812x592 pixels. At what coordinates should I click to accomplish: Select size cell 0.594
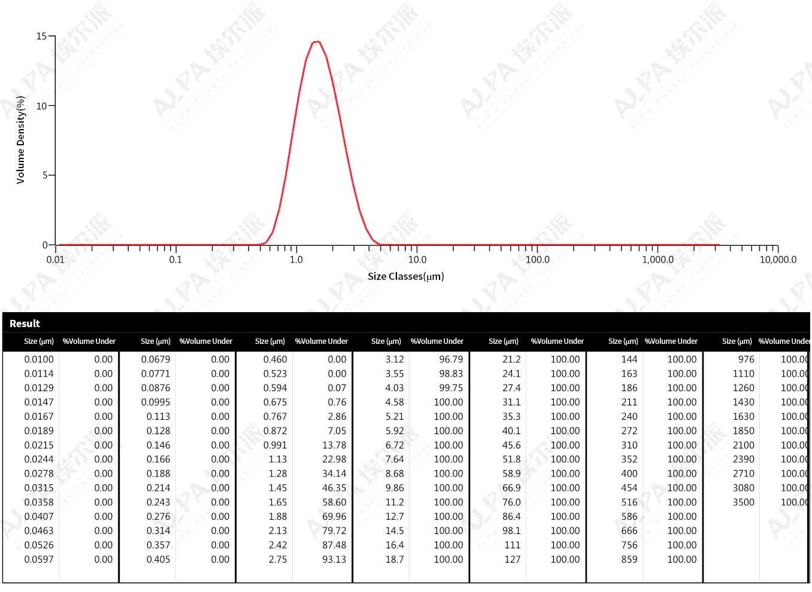click(x=275, y=388)
